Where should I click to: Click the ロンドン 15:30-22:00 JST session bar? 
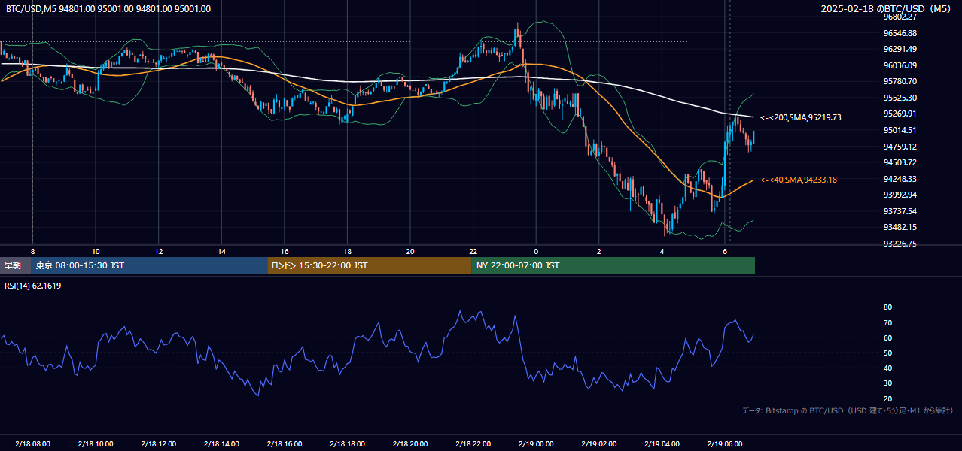(370, 265)
